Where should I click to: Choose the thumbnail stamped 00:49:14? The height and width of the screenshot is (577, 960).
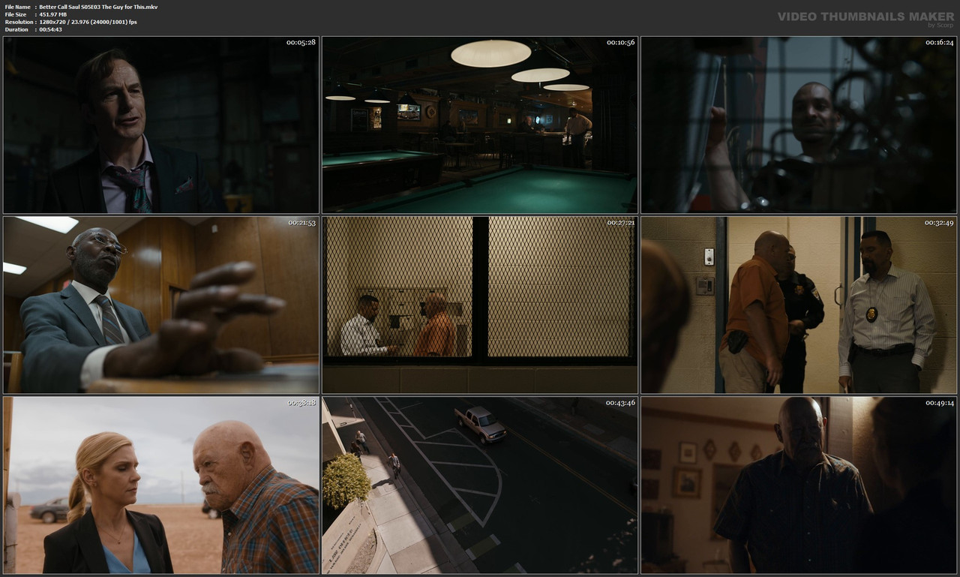(x=799, y=485)
